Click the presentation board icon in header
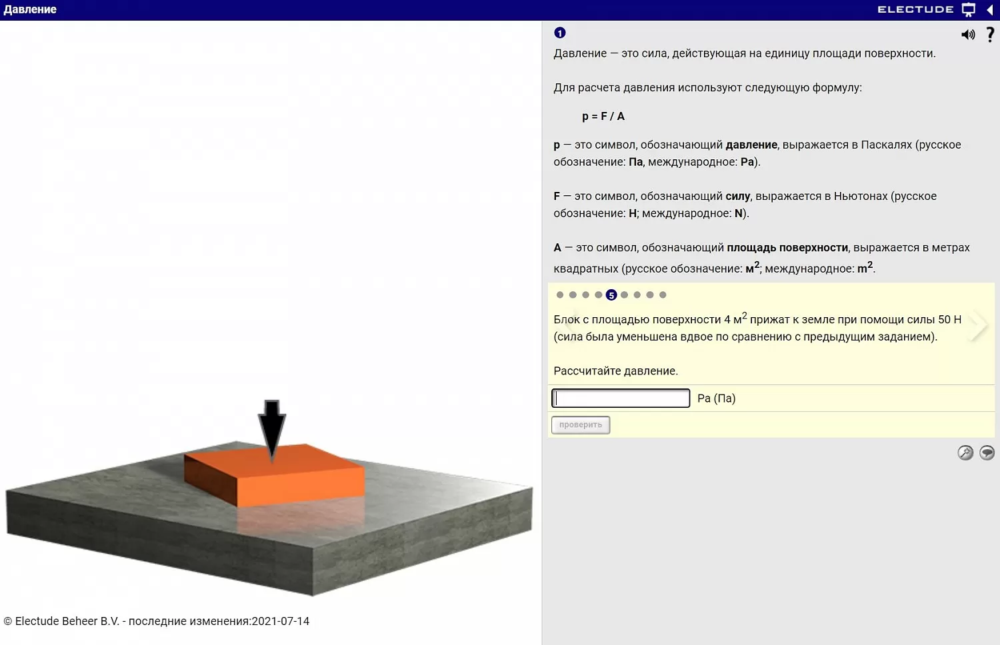1000x645 pixels. click(x=968, y=10)
